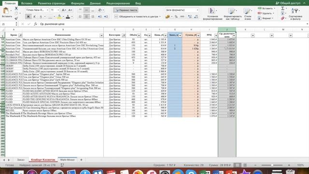309x174 pixels.
Task: Switch to the Разметка страницы tab
Action: [x=52, y=3]
